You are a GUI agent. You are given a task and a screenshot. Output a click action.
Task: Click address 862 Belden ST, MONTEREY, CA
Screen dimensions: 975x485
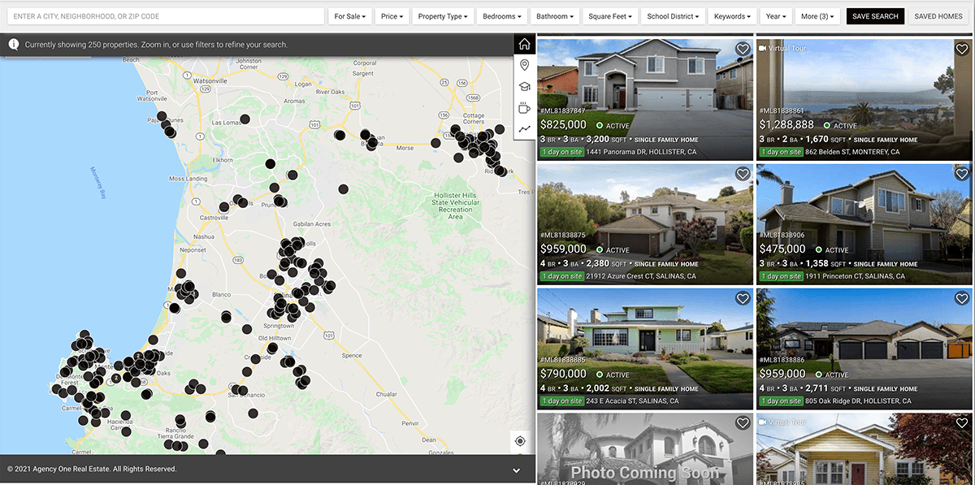click(853, 152)
